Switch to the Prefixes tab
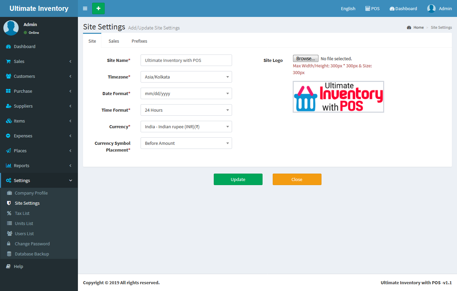Screen dimensions: 457x291 point(139,41)
